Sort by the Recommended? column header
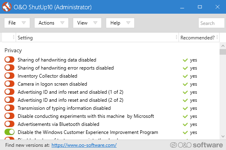This screenshot has height=150, width=226. point(199,37)
